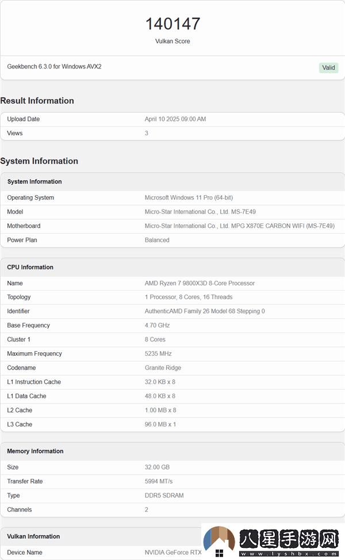Click the Memory Information table header

tap(35, 451)
